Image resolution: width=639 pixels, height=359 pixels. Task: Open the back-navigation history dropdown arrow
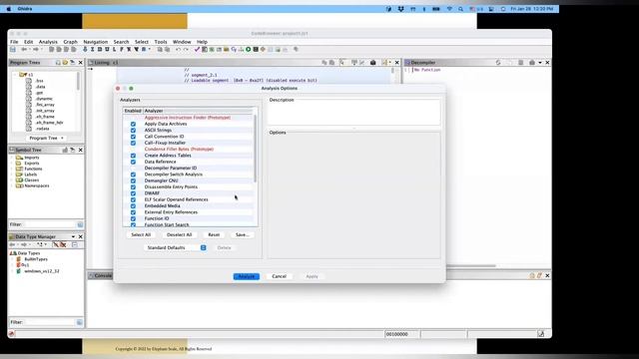[29, 50]
